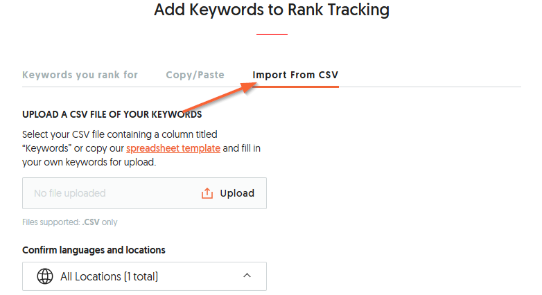Click the globe icon beside All Locations
Screen dimensions: 542x295
pyautogui.click(x=45, y=276)
